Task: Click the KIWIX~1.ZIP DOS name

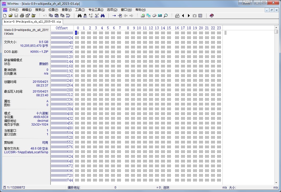Action: 39,52
